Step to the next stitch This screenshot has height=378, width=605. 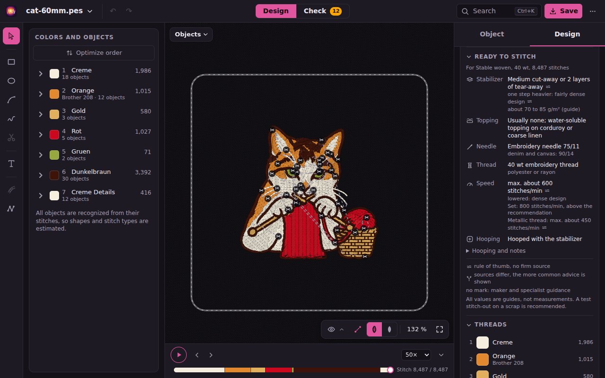211,355
